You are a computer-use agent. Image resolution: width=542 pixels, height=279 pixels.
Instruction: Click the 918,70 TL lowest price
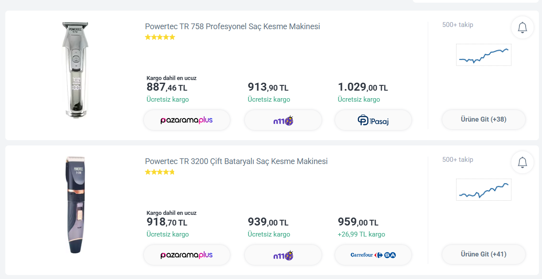[166, 222]
